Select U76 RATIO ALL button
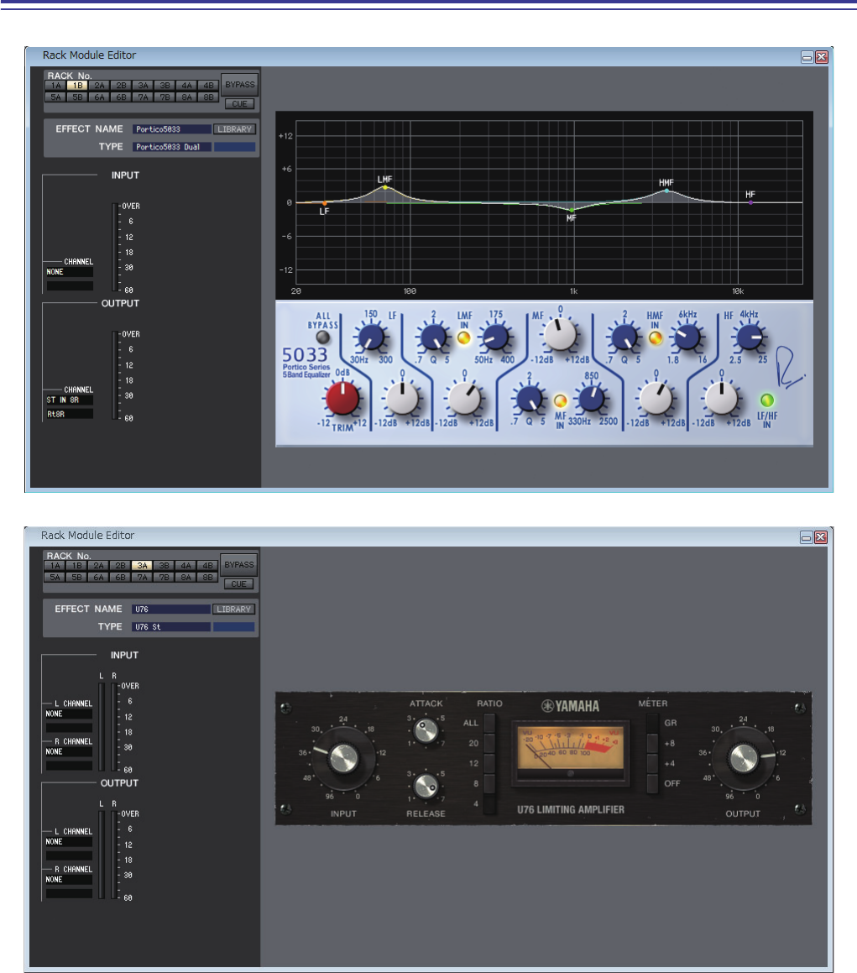This screenshot has height=973, width=857. tap(489, 723)
